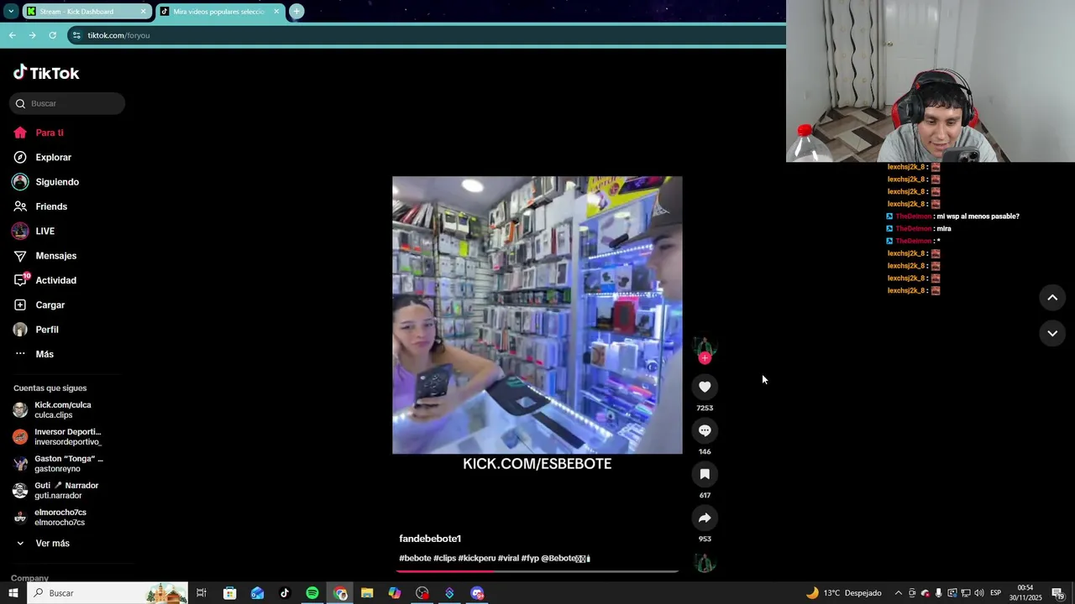Go to the Explorar section
The image size is (1075, 604).
click(x=42, y=157)
